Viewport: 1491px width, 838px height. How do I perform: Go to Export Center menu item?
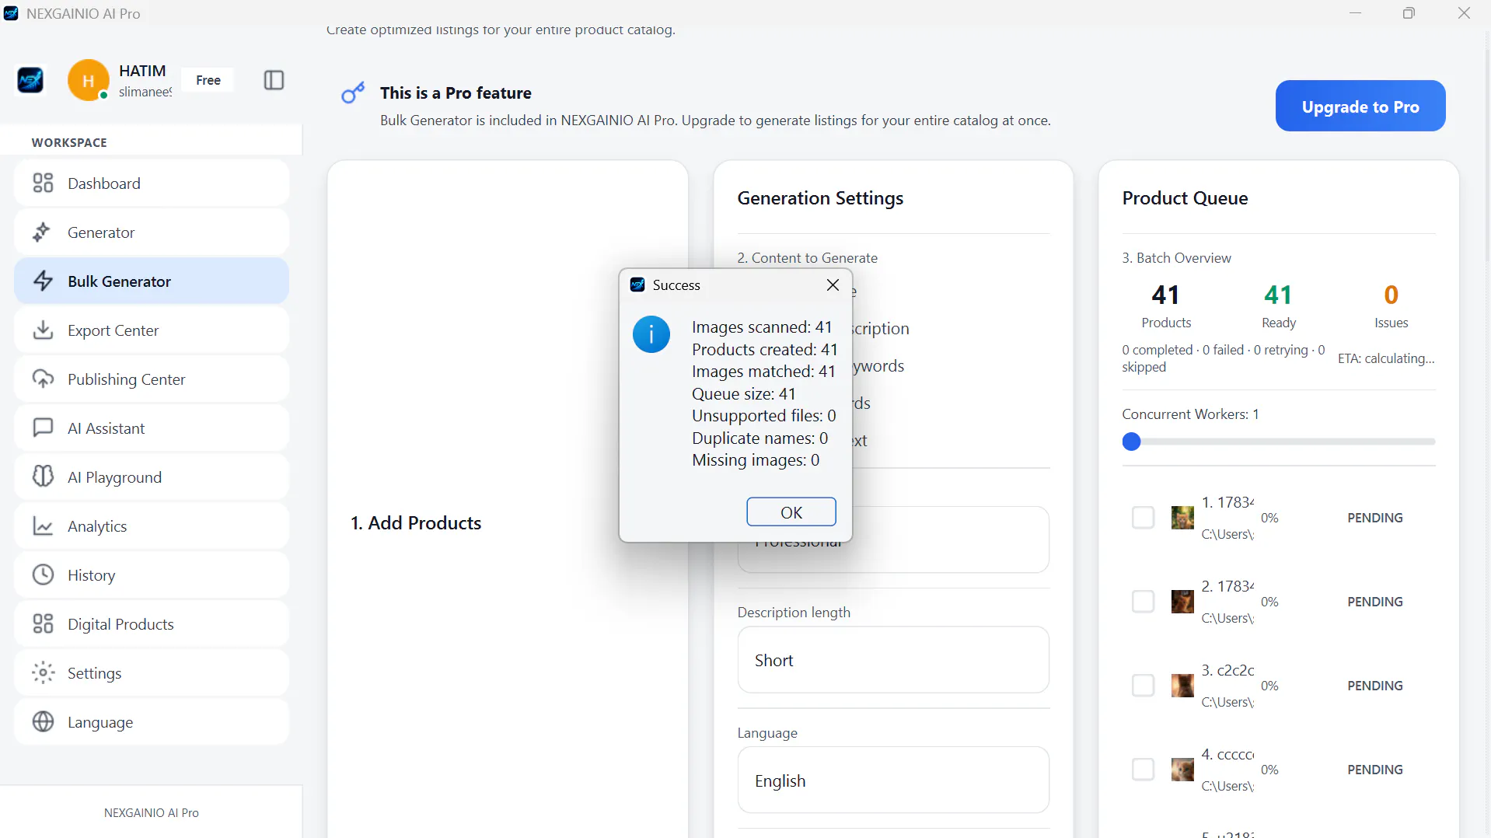152,330
